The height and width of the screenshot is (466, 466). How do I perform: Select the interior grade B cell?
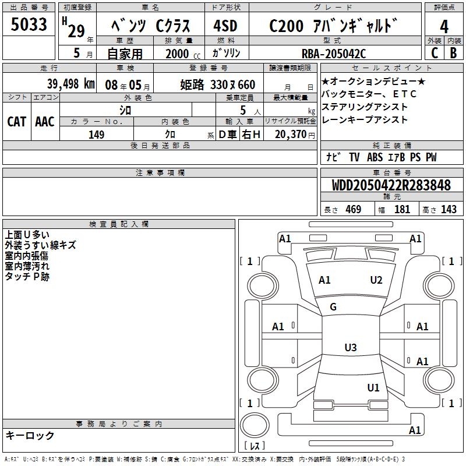[453, 52]
